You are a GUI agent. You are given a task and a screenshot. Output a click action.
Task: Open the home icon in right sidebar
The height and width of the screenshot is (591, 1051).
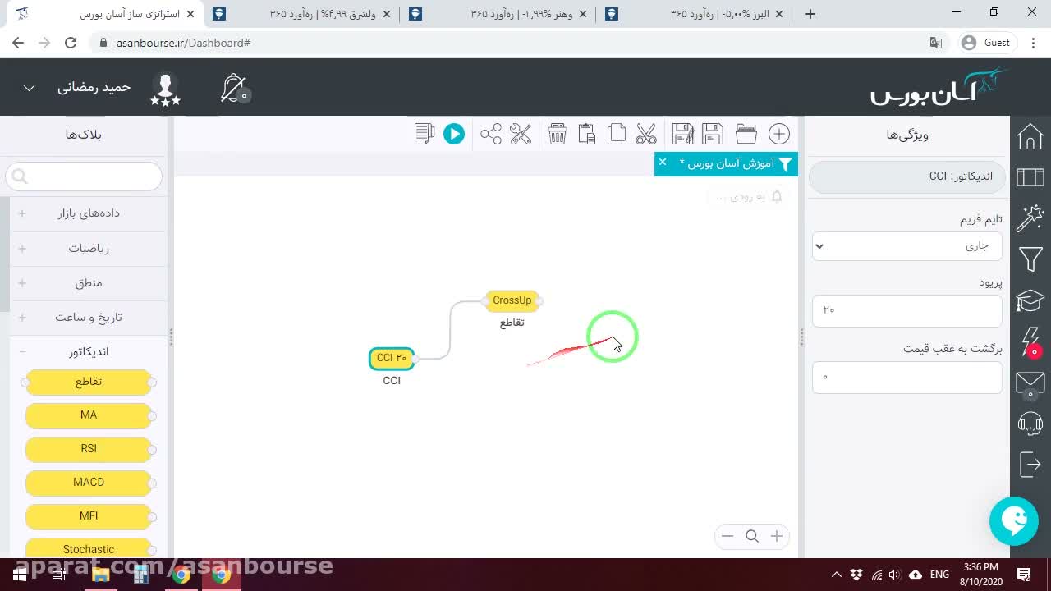(1030, 135)
